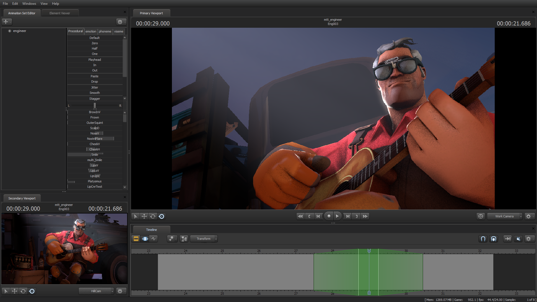The height and width of the screenshot is (302, 537).
Task: Switch to the Element Viewer tab
Action: 60,13
